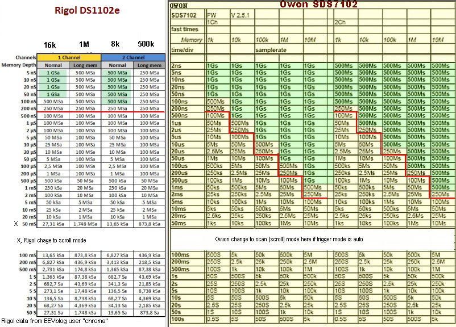Click "5M" in Owon 100ms row under 2Ch
The height and width of the screenshot is (327, 456).
(436, 255)
